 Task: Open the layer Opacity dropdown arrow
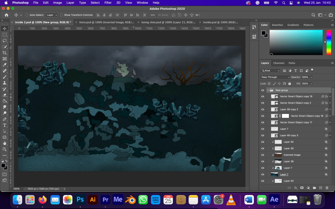tap(311, 77)
